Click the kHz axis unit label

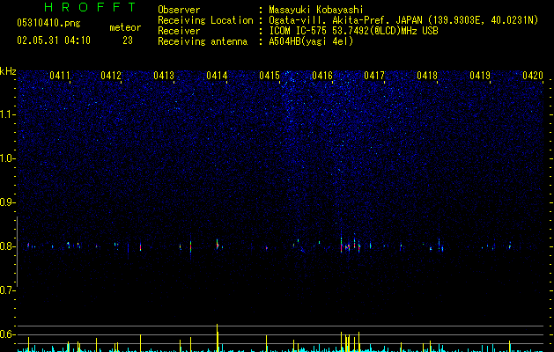pyautogui.click(x=8, y=71)
